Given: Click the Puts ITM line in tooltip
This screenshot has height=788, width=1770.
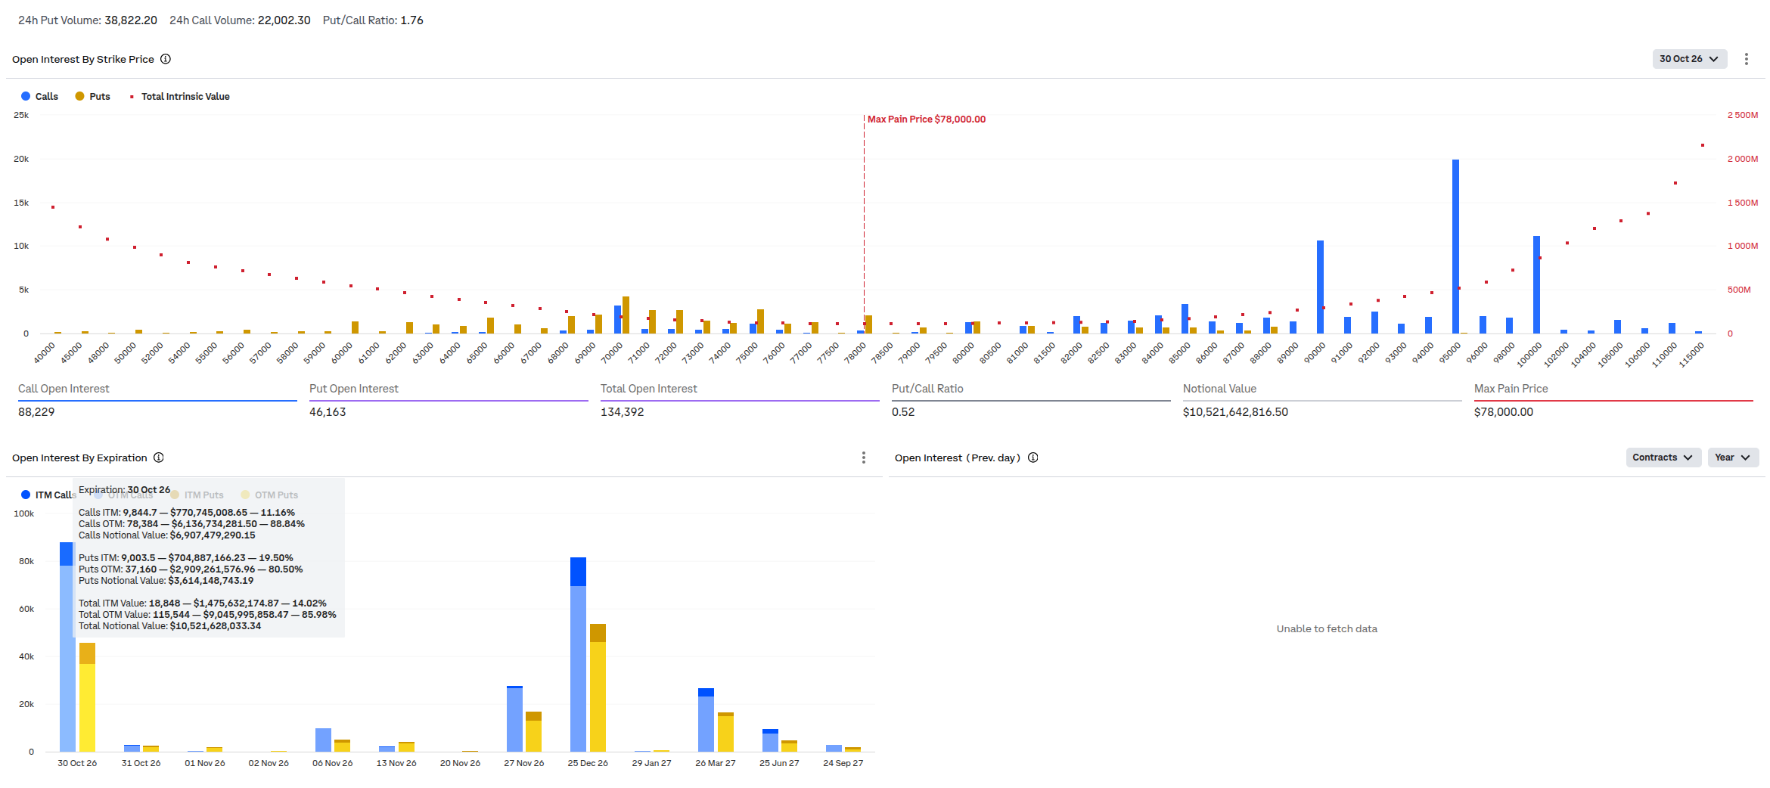Looking at the screenshot, I should [x=186, y=558].
